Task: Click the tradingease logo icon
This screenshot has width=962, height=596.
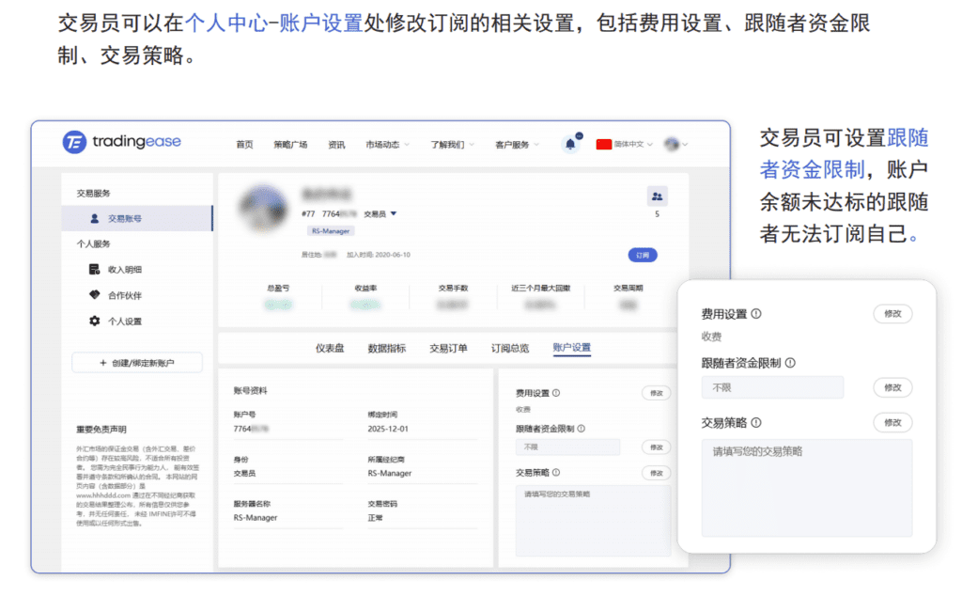Action: (74, 142)
